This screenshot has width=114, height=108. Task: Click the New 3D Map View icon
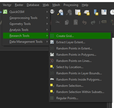tap(86, 12)
